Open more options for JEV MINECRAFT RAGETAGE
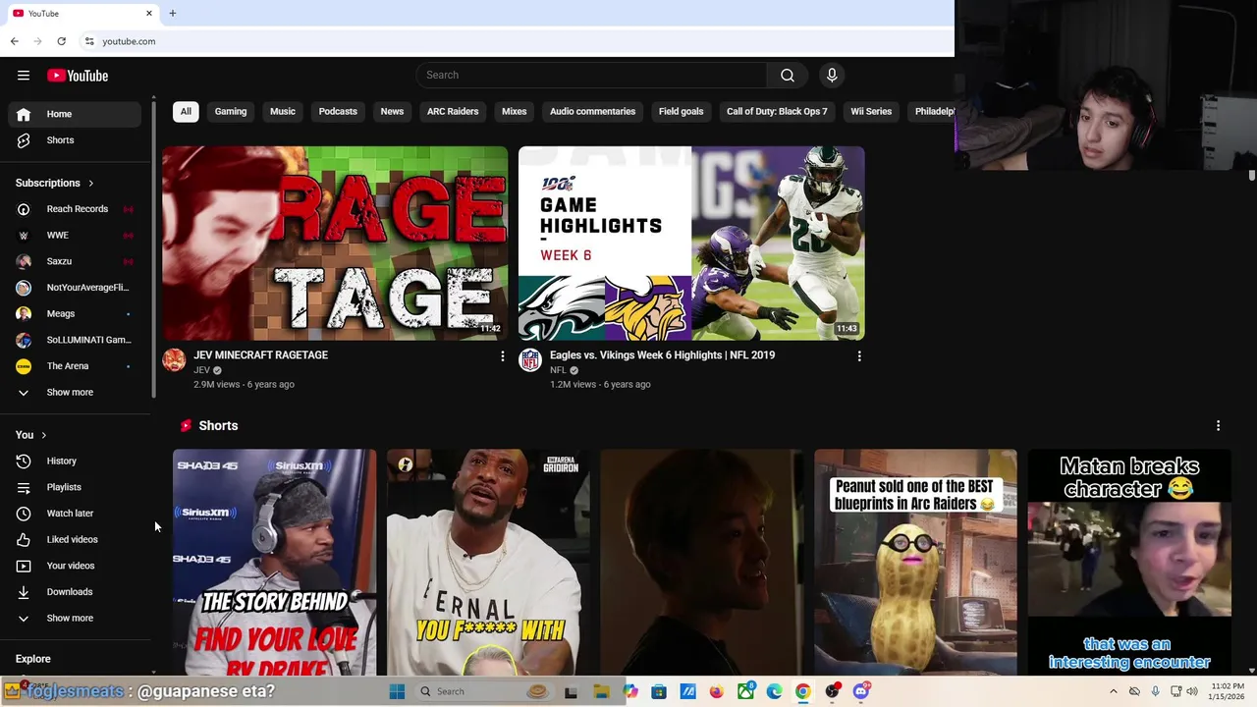Screen dimensions: 1257x707 pos(503,356)
